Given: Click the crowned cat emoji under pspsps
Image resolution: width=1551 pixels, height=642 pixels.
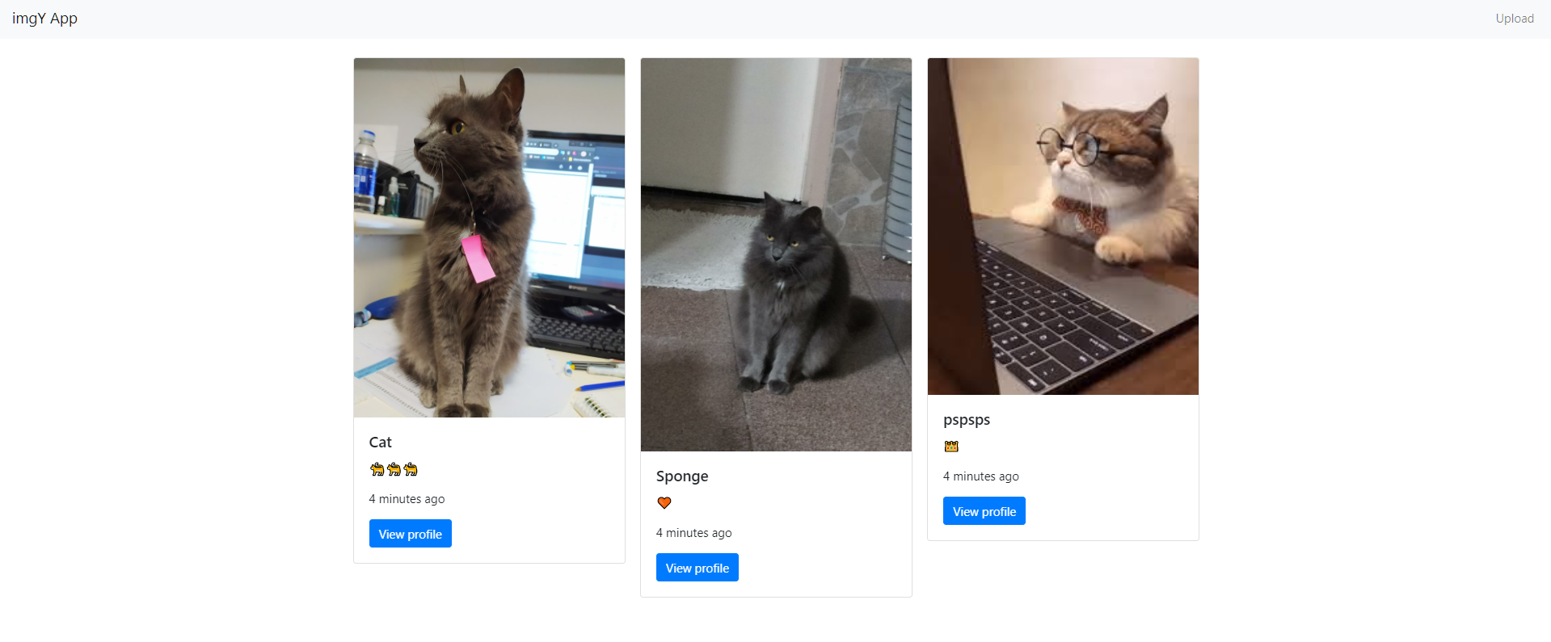Looking at the screenshot, I should [x=951, y=447].
